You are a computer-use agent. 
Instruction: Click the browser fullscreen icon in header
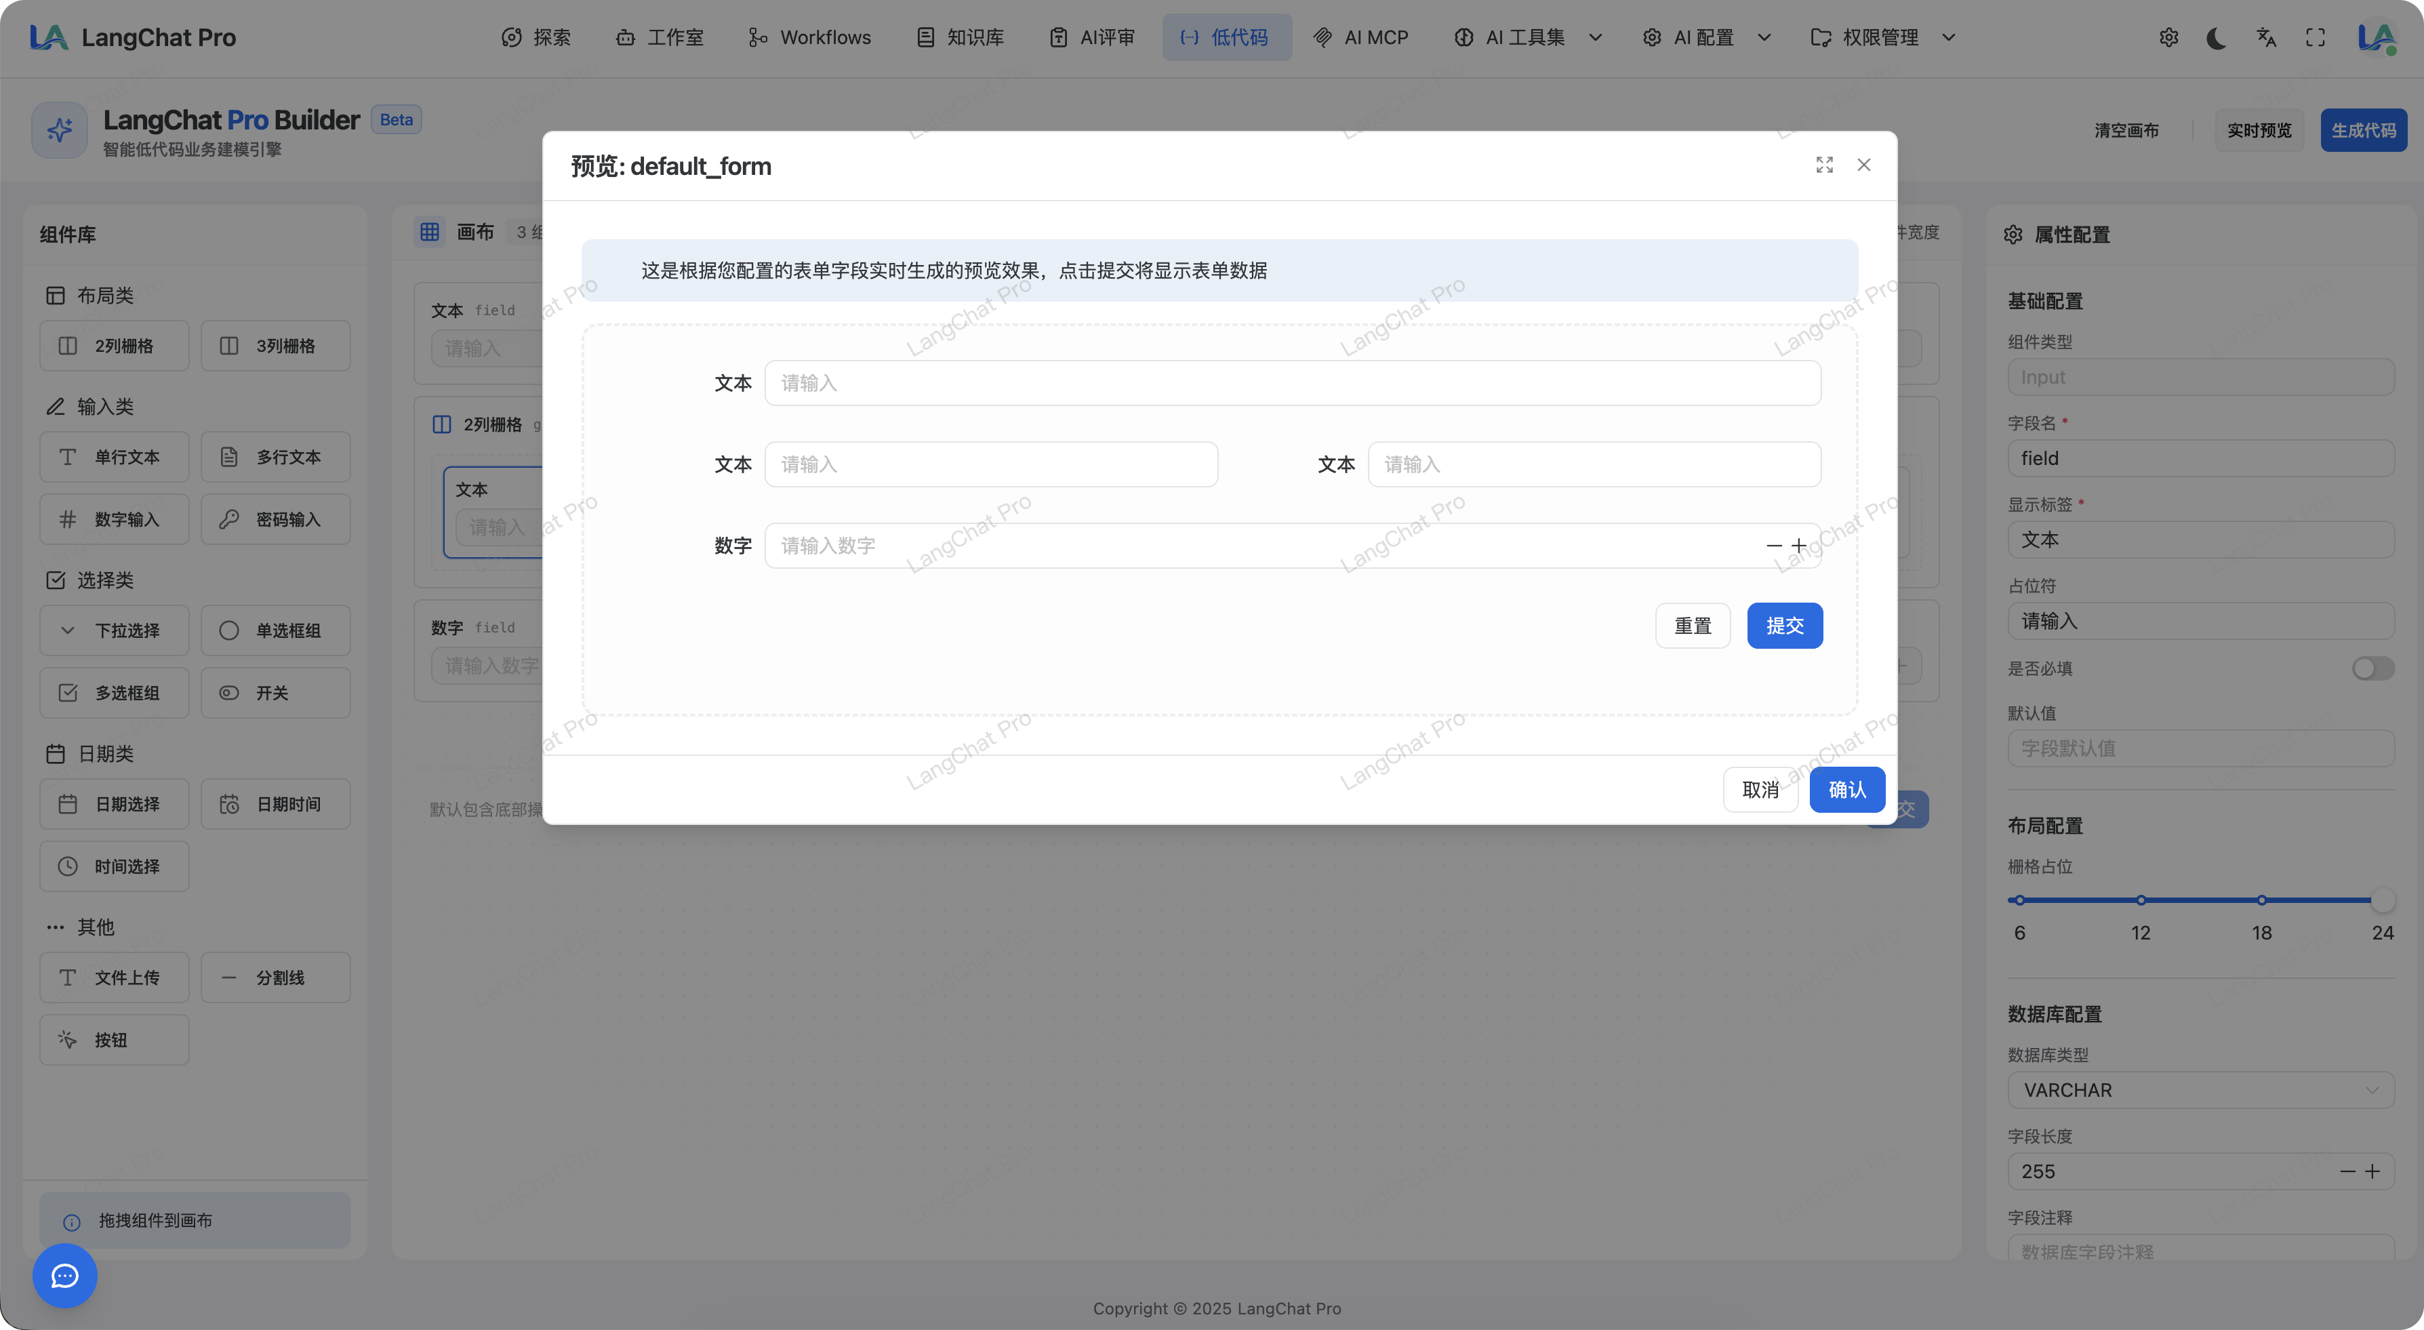pos(2315,38)
